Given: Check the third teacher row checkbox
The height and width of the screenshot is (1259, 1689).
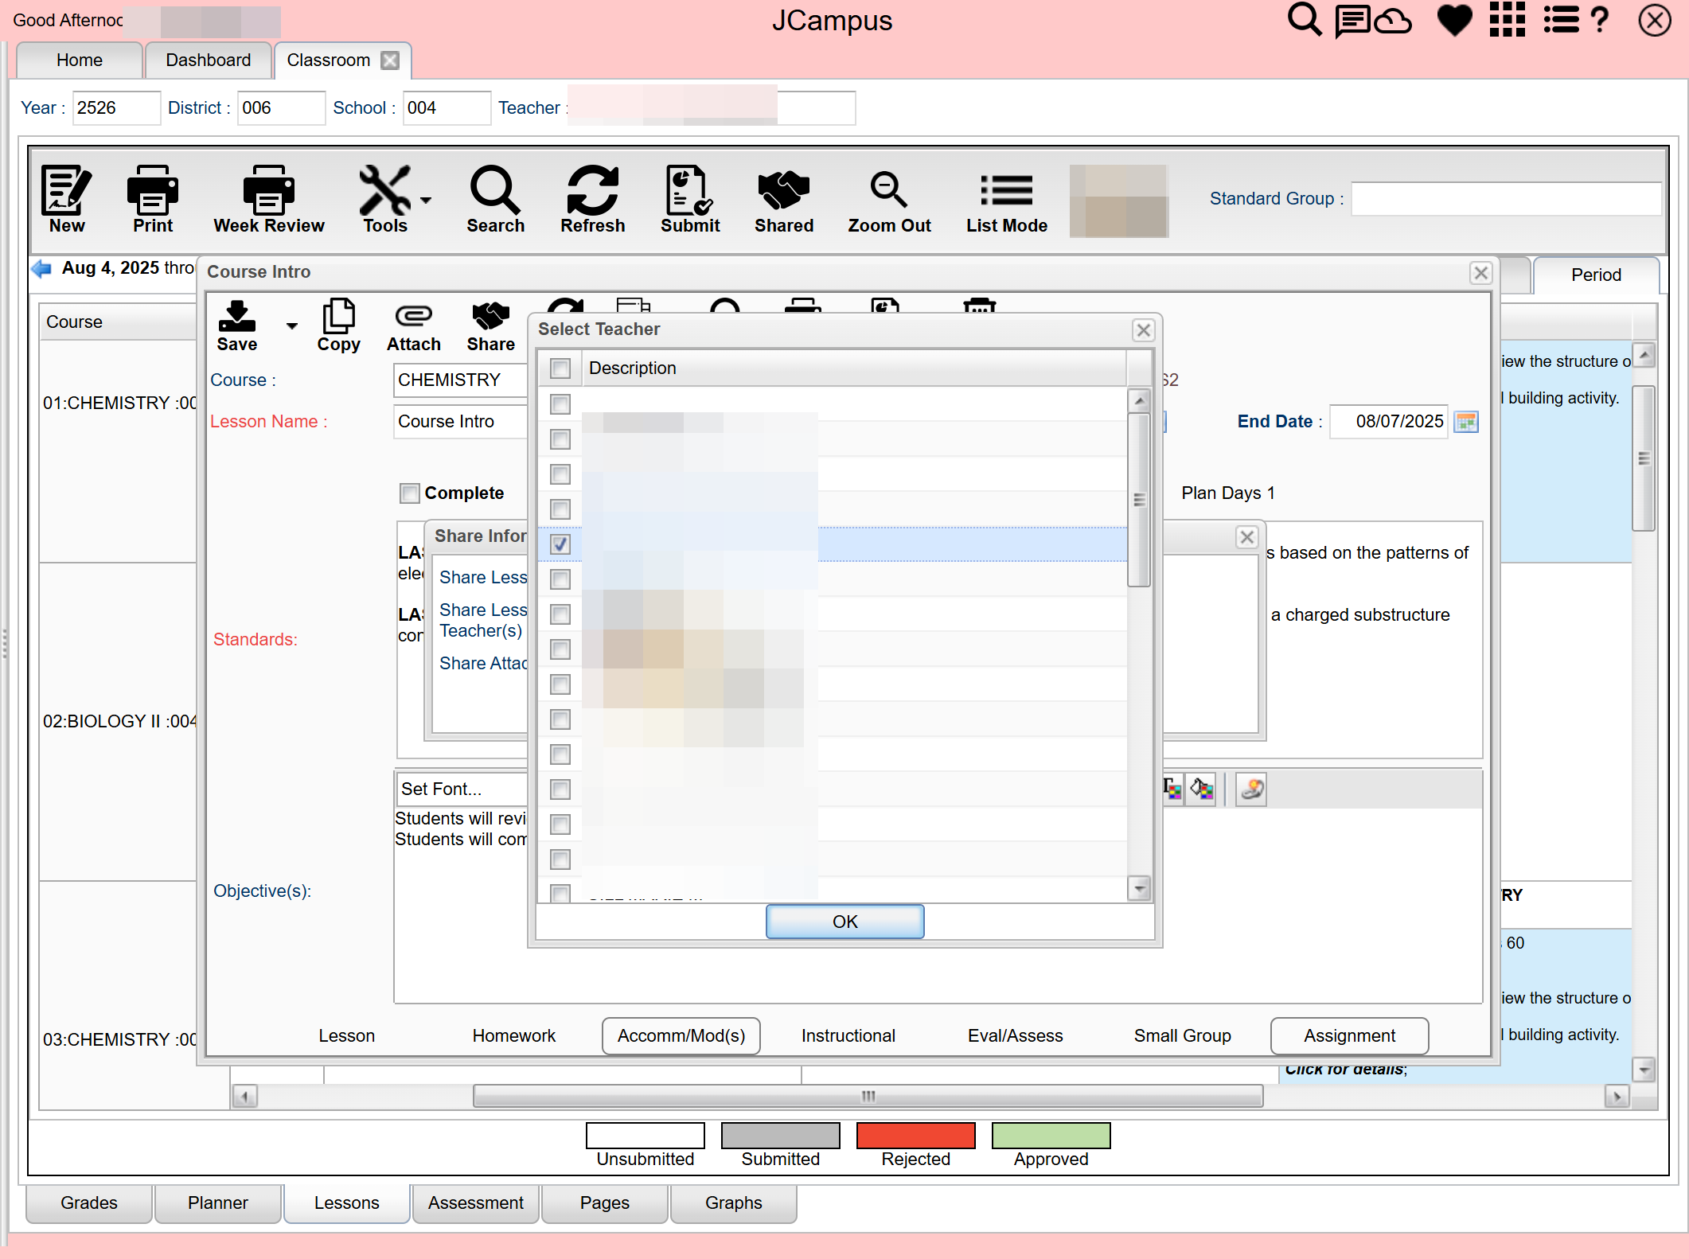Looking at the screenshot, I should pyautogui.click(x=560, y=474).
